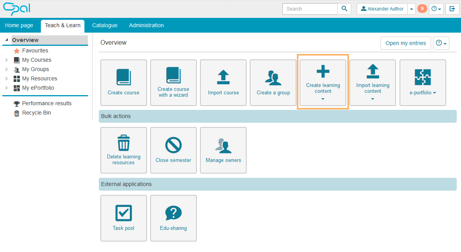Image resolution: width=461 pixels, height=252 pixels.
Task: Select the Create a group icon
Action: (x=273, y=77)
